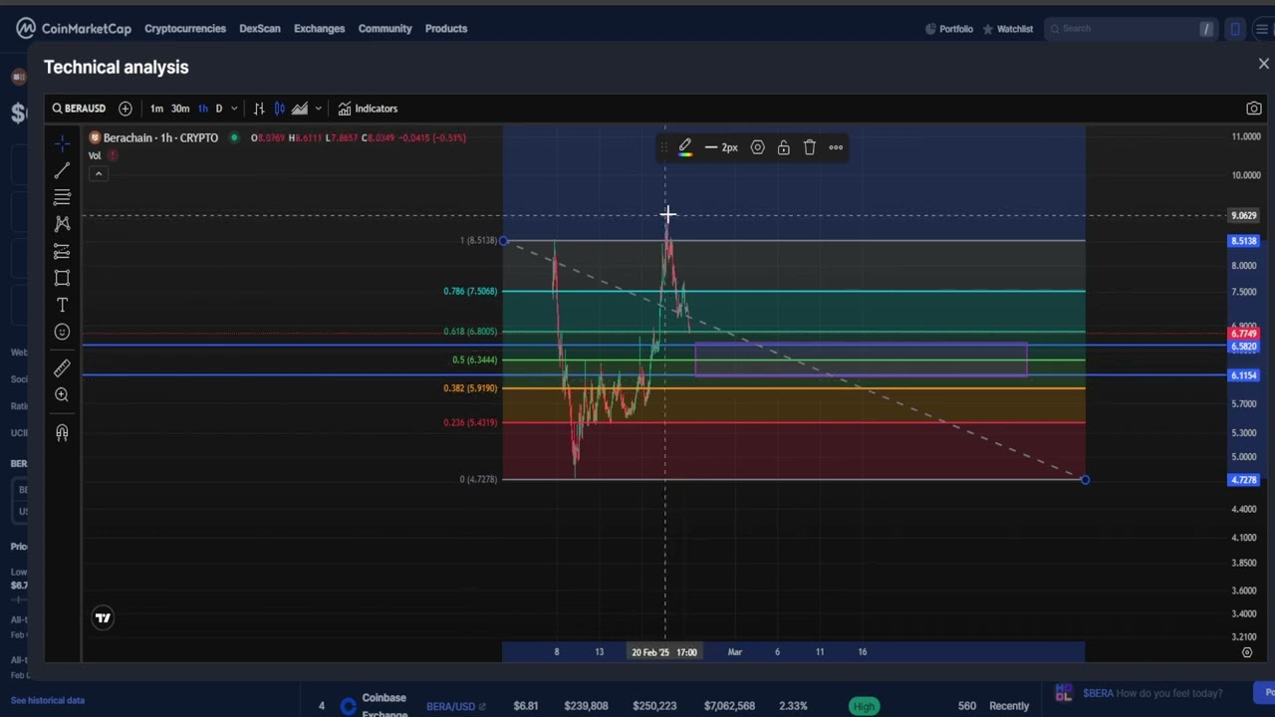Select the Text annotation tool
1275x717 pixels.
pos(62,305)
